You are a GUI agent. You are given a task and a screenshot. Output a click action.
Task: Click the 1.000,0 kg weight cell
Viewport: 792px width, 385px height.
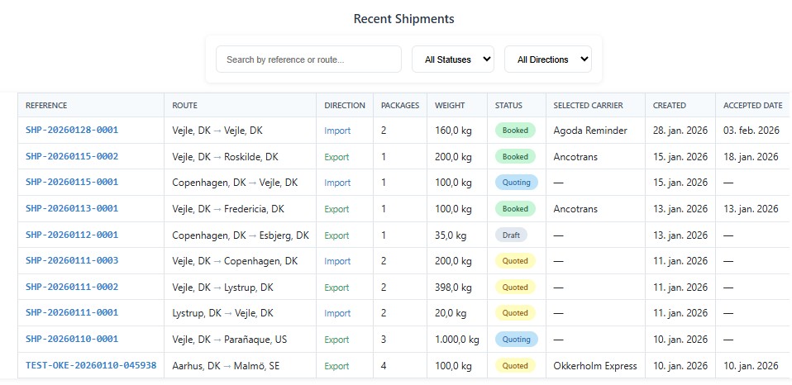456,339
